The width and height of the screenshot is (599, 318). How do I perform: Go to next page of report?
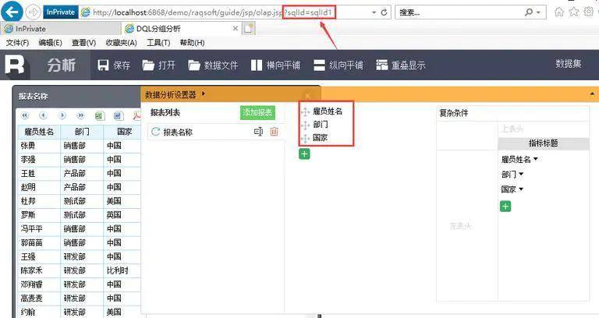(62, 115)
